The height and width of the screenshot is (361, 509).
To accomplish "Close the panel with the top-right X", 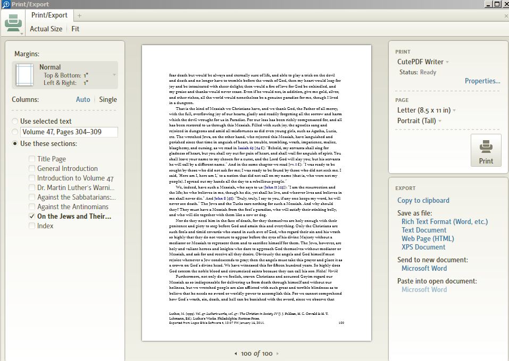I will point(506,16).
